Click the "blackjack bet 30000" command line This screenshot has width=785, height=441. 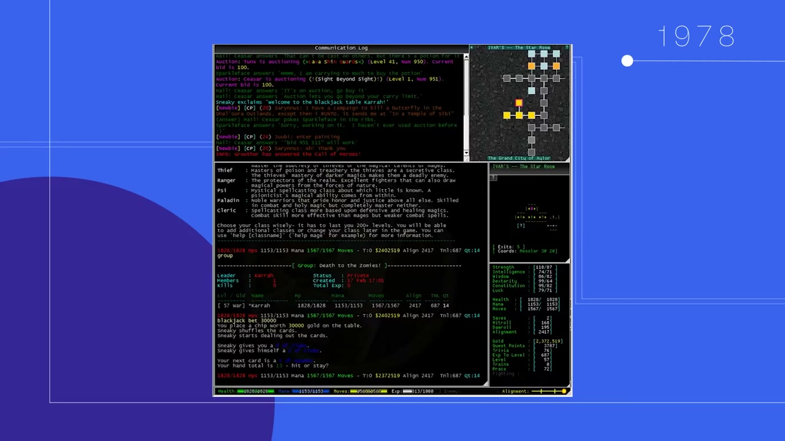coord(247,320)
